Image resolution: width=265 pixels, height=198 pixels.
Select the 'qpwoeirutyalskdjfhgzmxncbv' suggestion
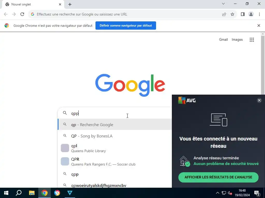point(115,184)
